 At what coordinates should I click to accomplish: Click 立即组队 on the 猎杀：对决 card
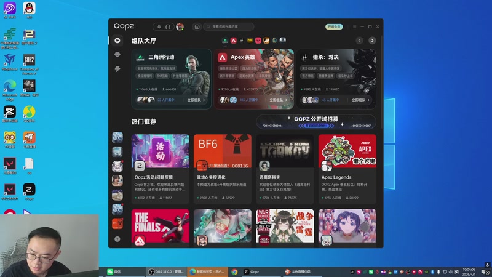point(360,100)
